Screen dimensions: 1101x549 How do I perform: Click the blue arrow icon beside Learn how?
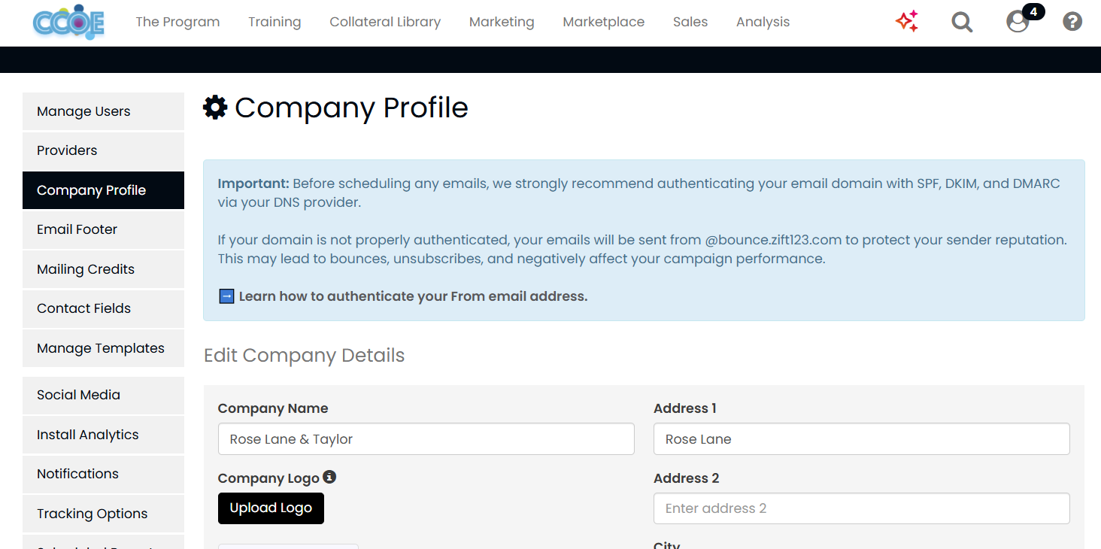(x=226, y=296)
